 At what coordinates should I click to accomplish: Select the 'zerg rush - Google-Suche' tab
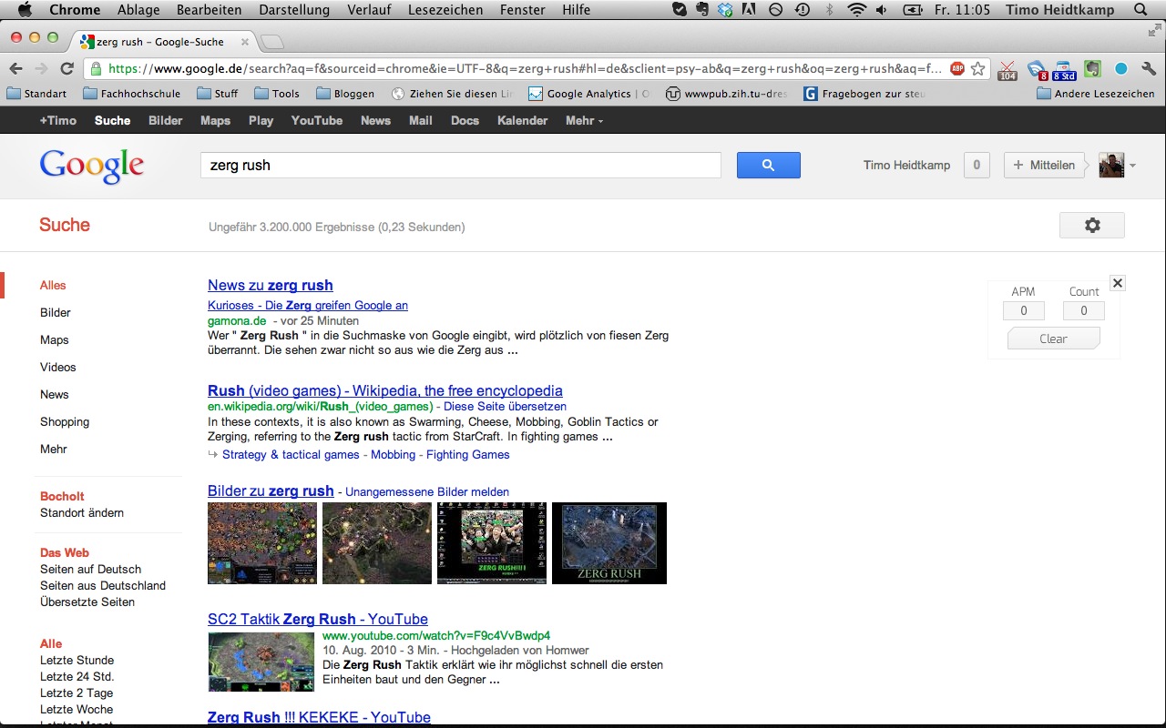point(162,42)
